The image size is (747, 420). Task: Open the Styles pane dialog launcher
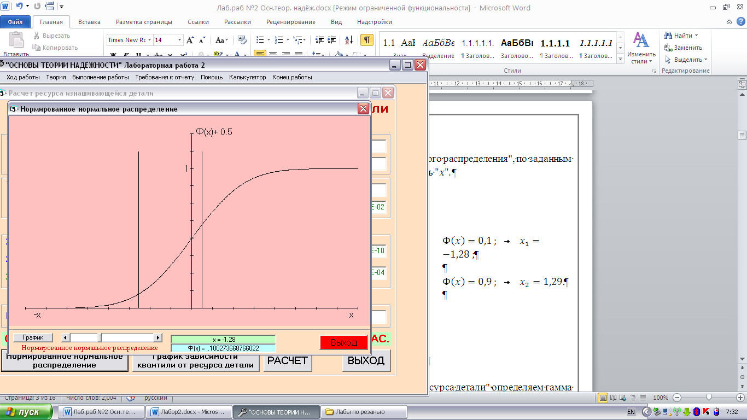(653, 71)
